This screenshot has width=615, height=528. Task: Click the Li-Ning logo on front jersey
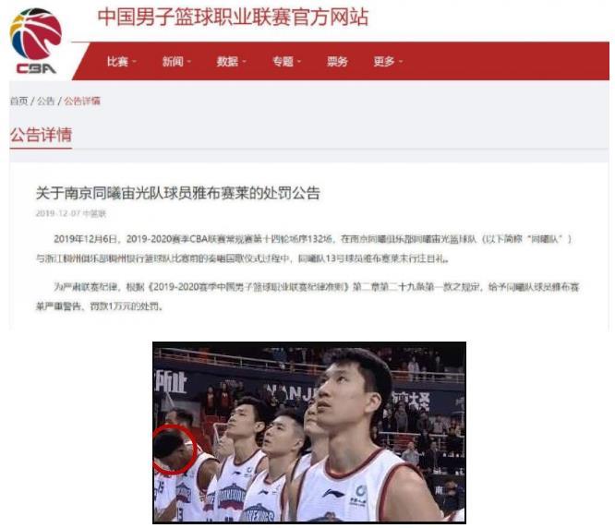point(333,493)
